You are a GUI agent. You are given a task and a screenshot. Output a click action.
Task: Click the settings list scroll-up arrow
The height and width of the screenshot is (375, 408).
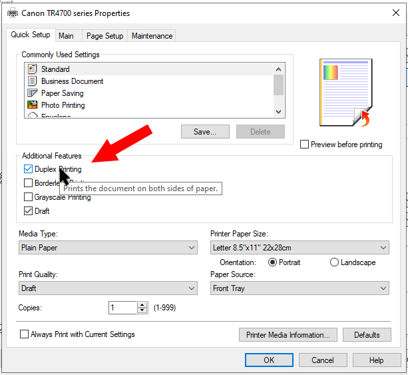coord(279,69)
